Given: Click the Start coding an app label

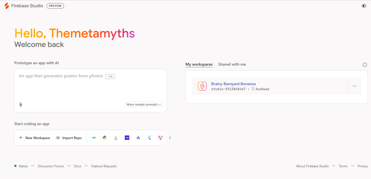Looking at the screenshot, I should [32, 124].
